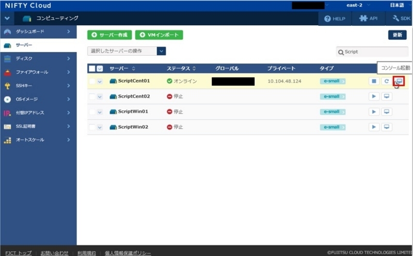Open the east-2 region dropdown
413x256 pixels.
point(358,5)
